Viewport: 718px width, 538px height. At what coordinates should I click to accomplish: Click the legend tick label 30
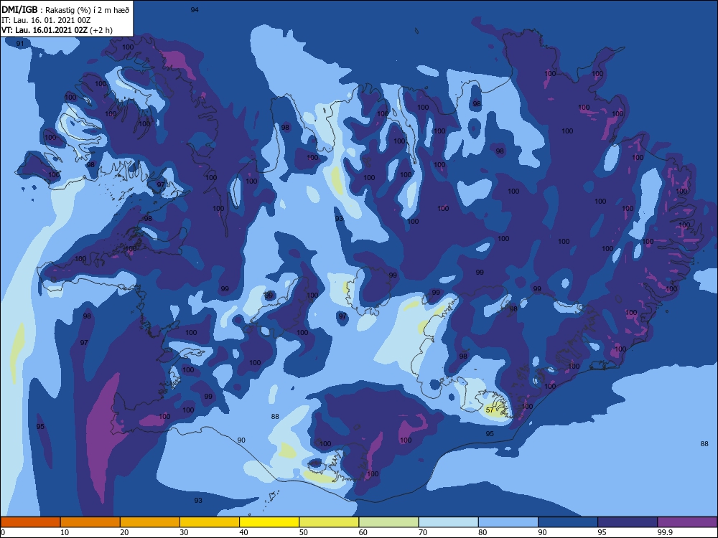pyautogui.click(x=184, y=532)
